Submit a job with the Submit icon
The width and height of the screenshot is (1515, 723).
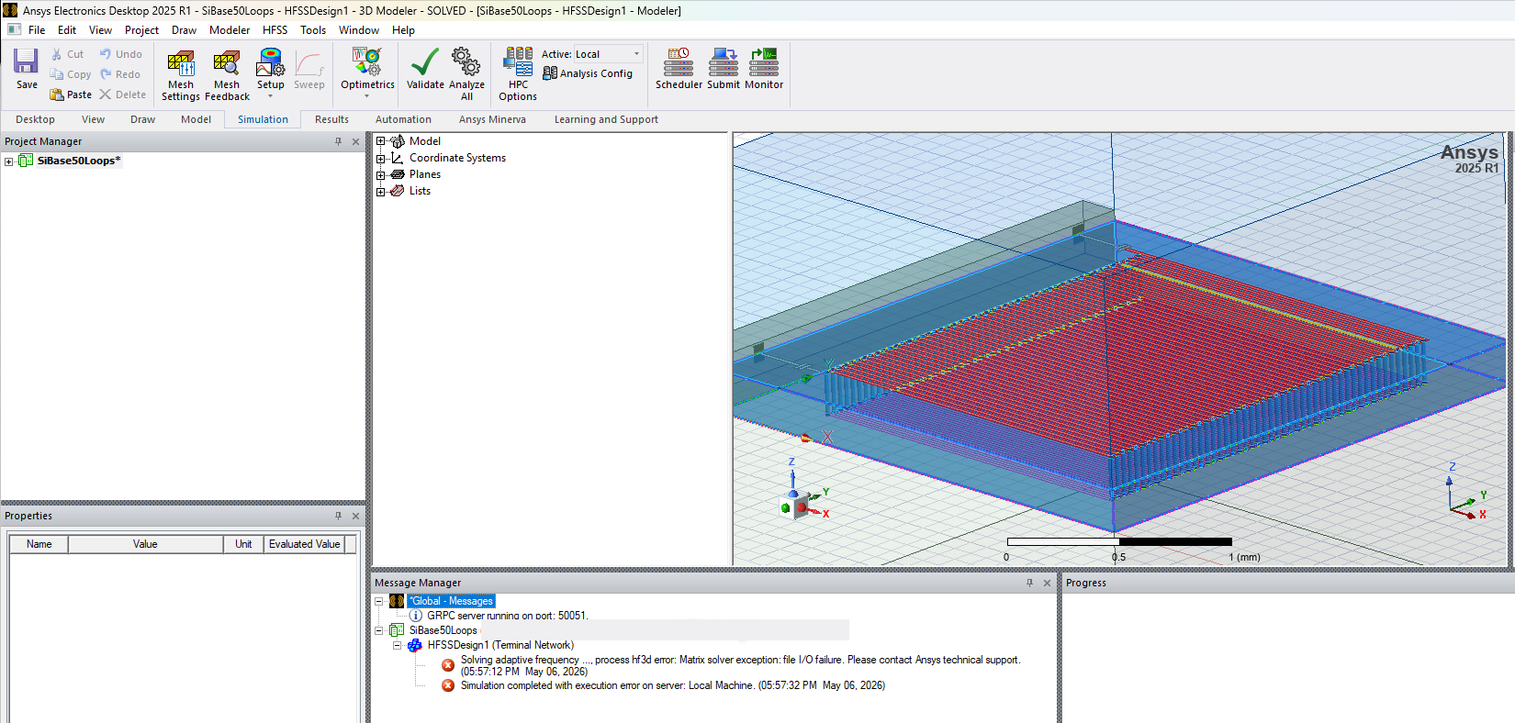pyautogui.click(x=724, y=61)
